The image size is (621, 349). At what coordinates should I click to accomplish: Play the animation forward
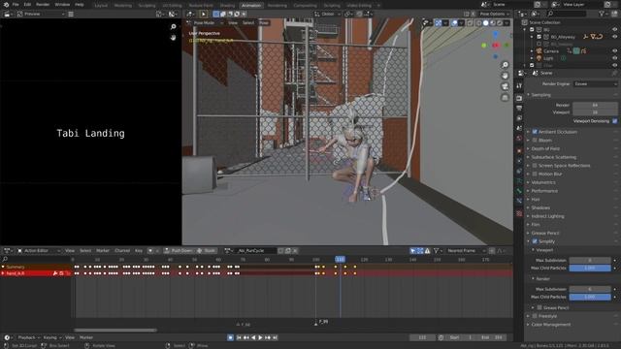coord(260,337)
